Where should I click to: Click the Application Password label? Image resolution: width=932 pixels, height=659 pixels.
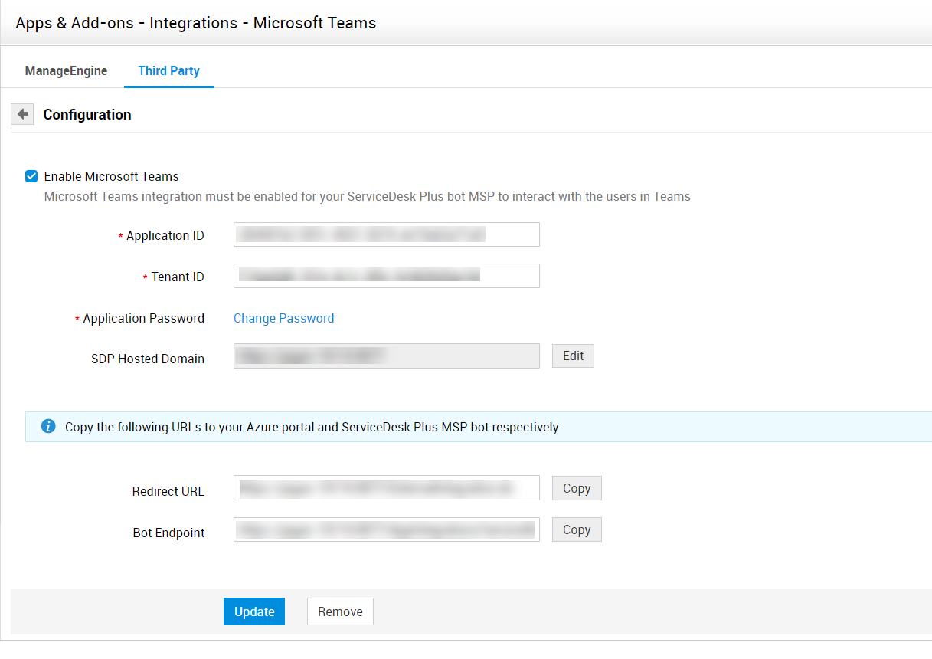pos(143,318)
